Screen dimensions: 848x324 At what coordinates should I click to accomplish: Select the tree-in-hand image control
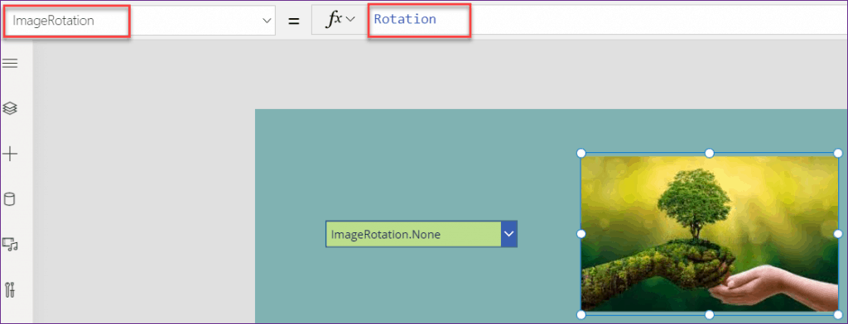pyautogui.click(x=710, y=234)
